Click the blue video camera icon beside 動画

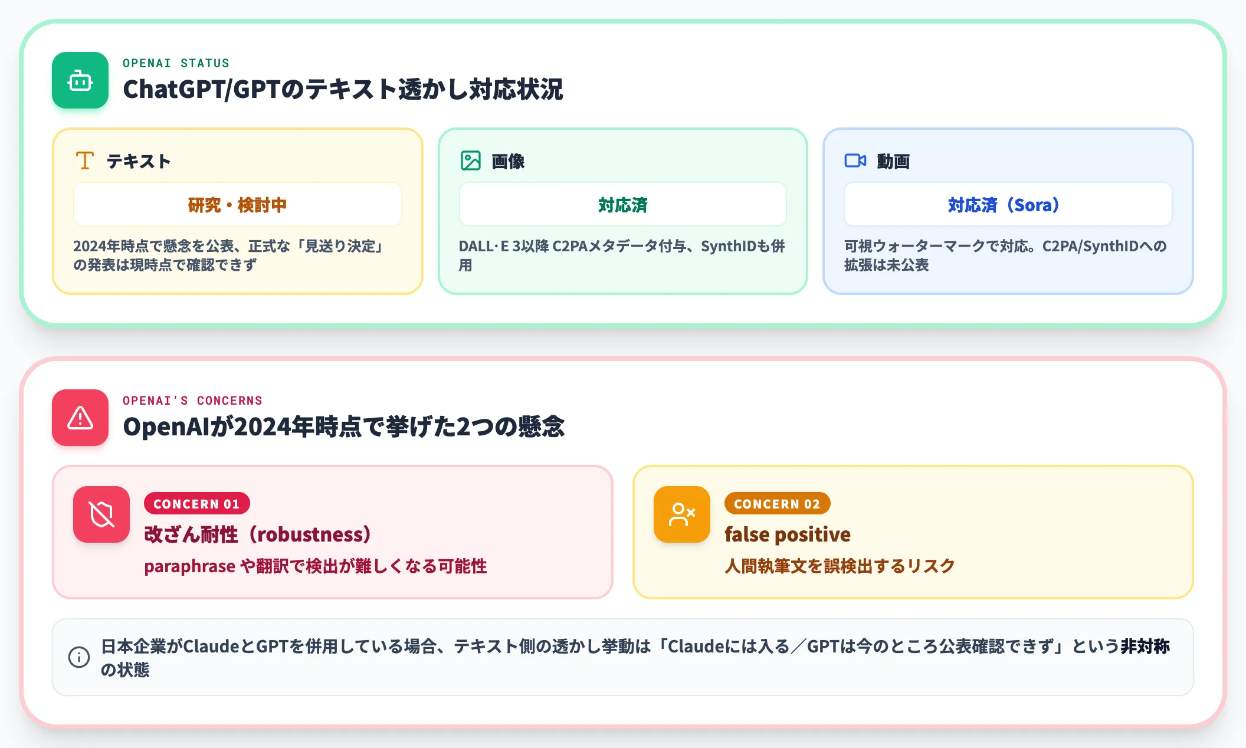(x=855, y=160)
